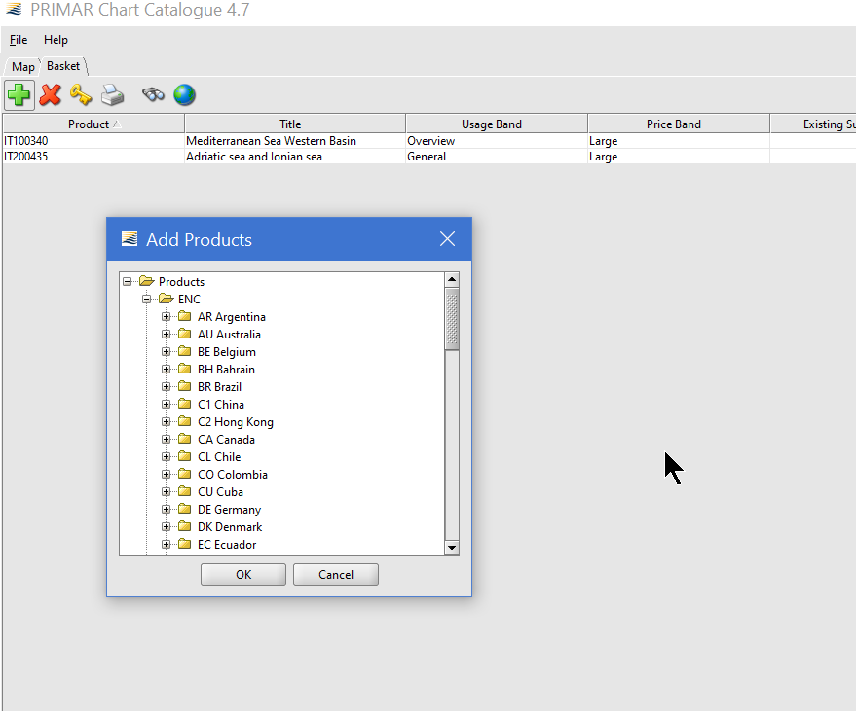Click the Add Products dialog logo icon
The height and width of the screenshot is (711, 856).
pos(130,239)
